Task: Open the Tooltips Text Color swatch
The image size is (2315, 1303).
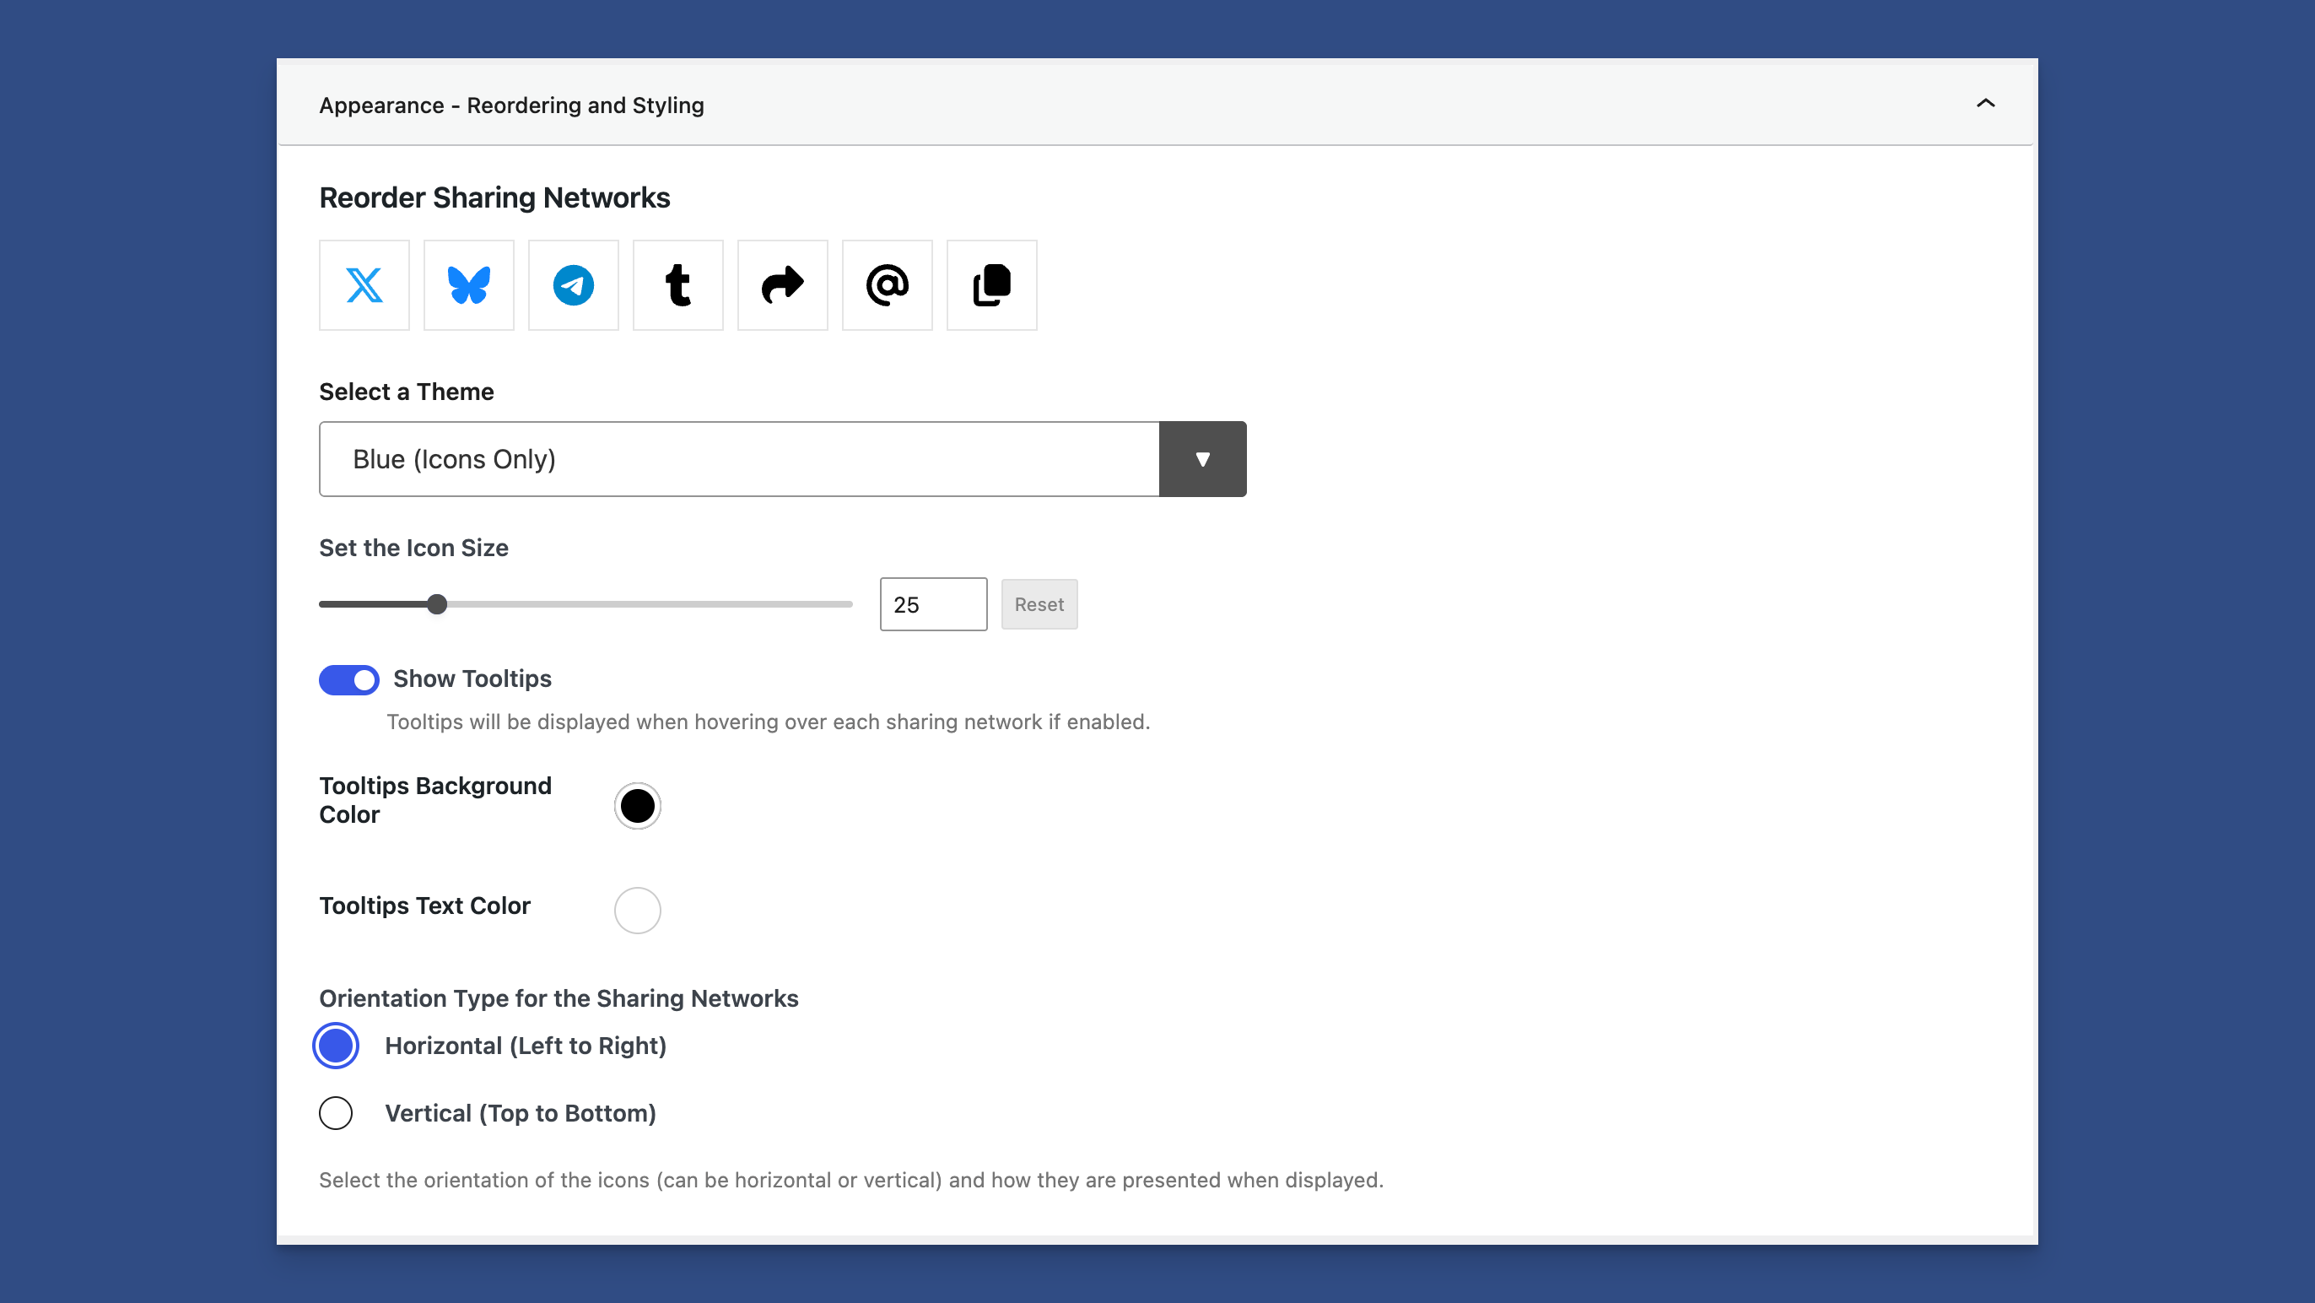Action: click(x=637, y=910)
